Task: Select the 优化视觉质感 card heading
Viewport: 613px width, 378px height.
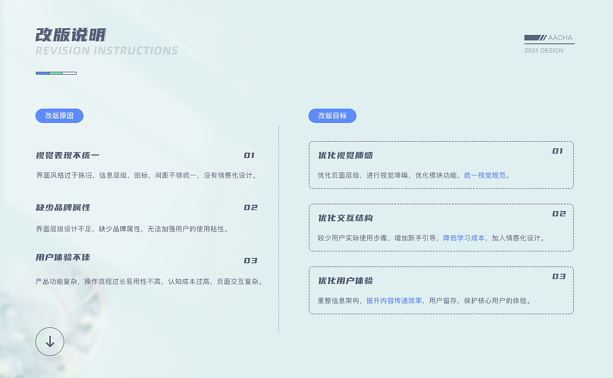Action: (x=345, y=156)
